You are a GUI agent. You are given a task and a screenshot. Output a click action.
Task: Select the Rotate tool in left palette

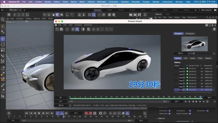(3, 44)
